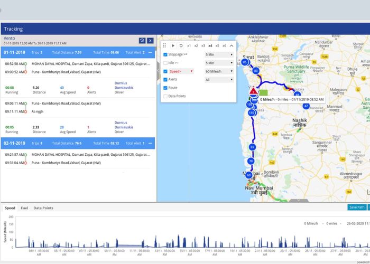
Task: Click the Save Path button
Action: pyautogui.click(x=357, y=208)
